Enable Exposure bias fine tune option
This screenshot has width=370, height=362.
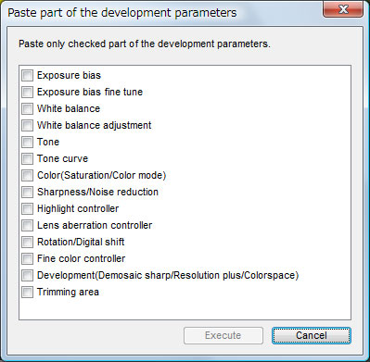(27, 92)
